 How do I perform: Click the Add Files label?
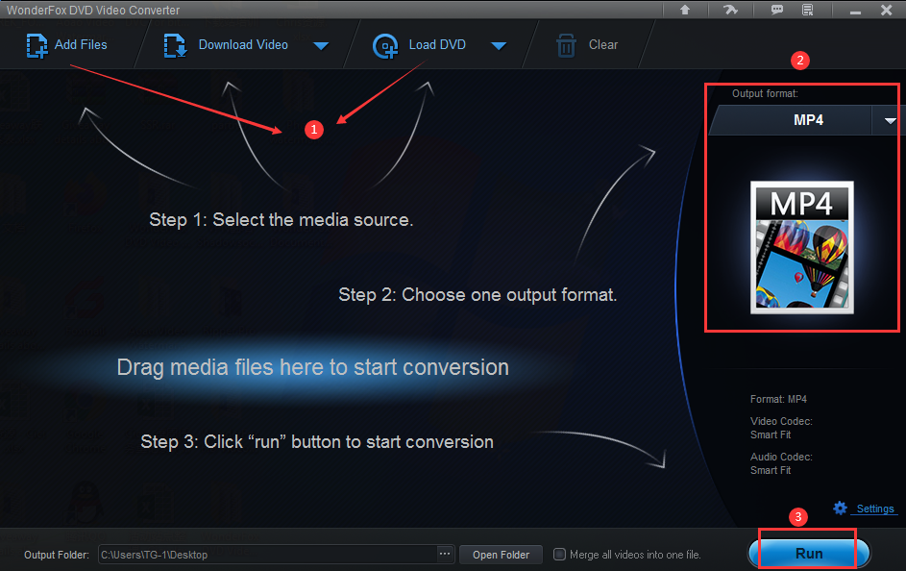click(81, 44)
